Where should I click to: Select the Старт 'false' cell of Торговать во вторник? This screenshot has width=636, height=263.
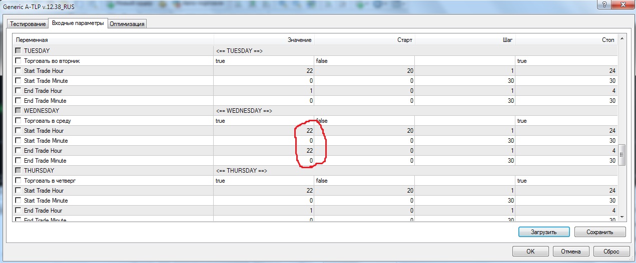click(x=365, y=61)
